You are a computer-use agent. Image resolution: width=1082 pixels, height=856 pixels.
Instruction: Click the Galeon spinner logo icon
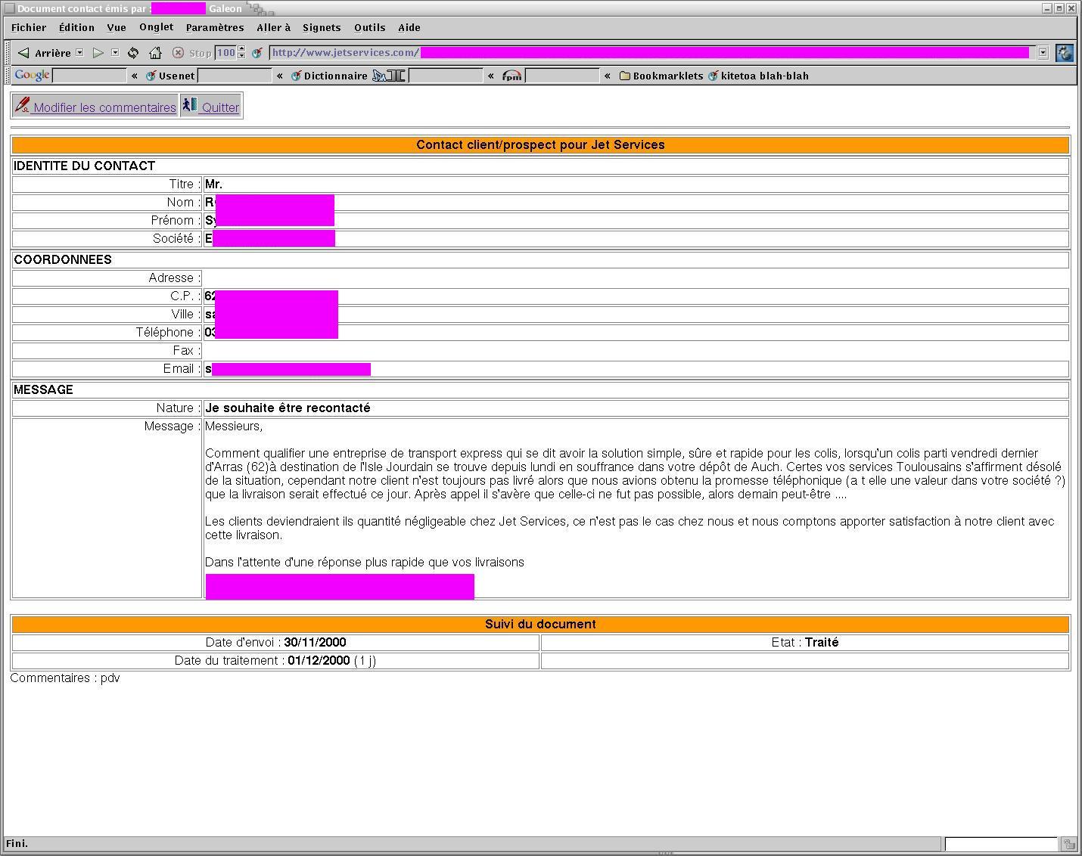click(1065, 53)
